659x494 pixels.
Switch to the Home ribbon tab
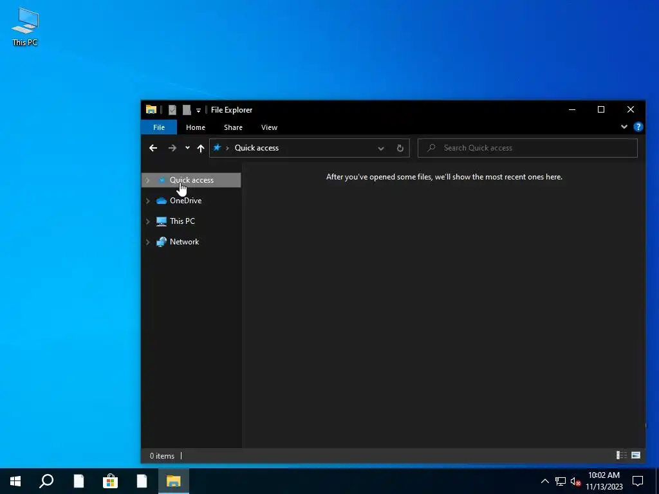pos(196,127)
